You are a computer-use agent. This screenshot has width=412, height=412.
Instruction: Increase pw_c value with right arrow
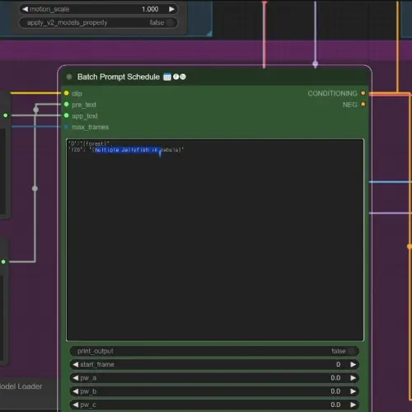click(x=353, y=405)
